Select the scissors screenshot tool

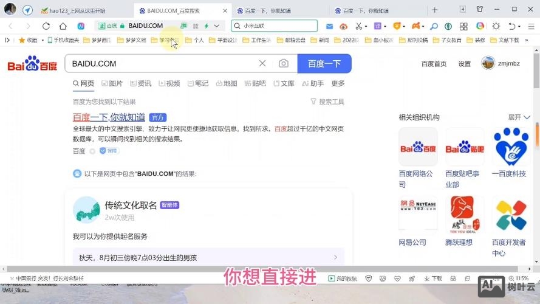pos(358,26)
